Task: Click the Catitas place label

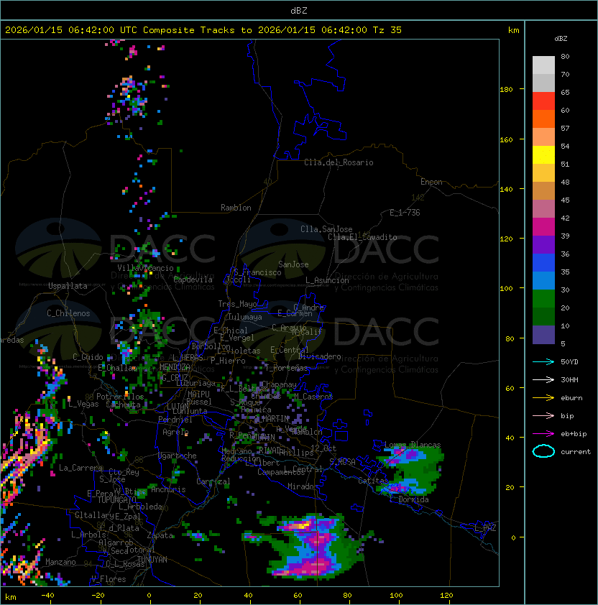Action: (373, 481)
